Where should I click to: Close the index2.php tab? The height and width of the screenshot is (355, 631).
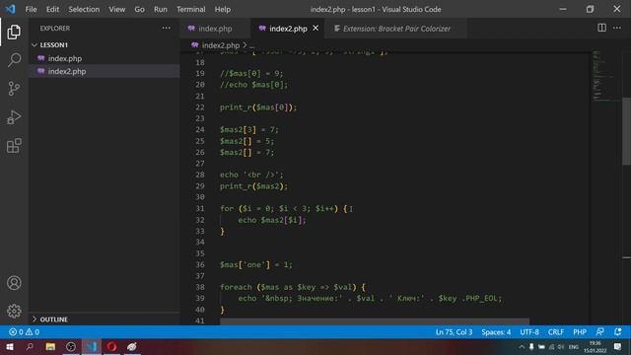point(315,29)
